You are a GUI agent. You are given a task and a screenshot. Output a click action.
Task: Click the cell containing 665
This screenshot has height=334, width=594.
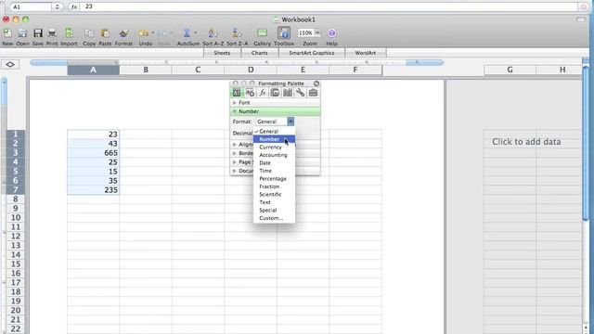(x=93, y=153)
